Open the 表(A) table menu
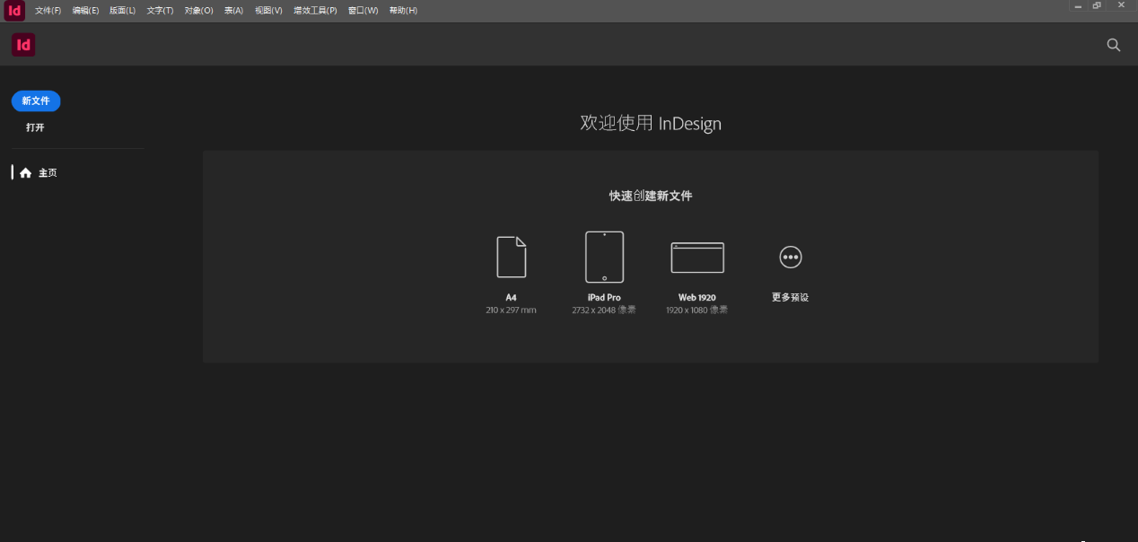This screenshot has width=1138, height=542. [233, 11]
